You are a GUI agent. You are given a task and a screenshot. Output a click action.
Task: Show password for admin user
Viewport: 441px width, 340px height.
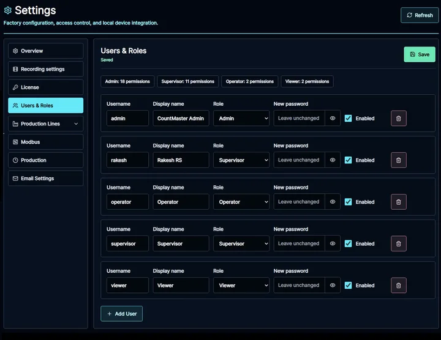tap(333, 118)
